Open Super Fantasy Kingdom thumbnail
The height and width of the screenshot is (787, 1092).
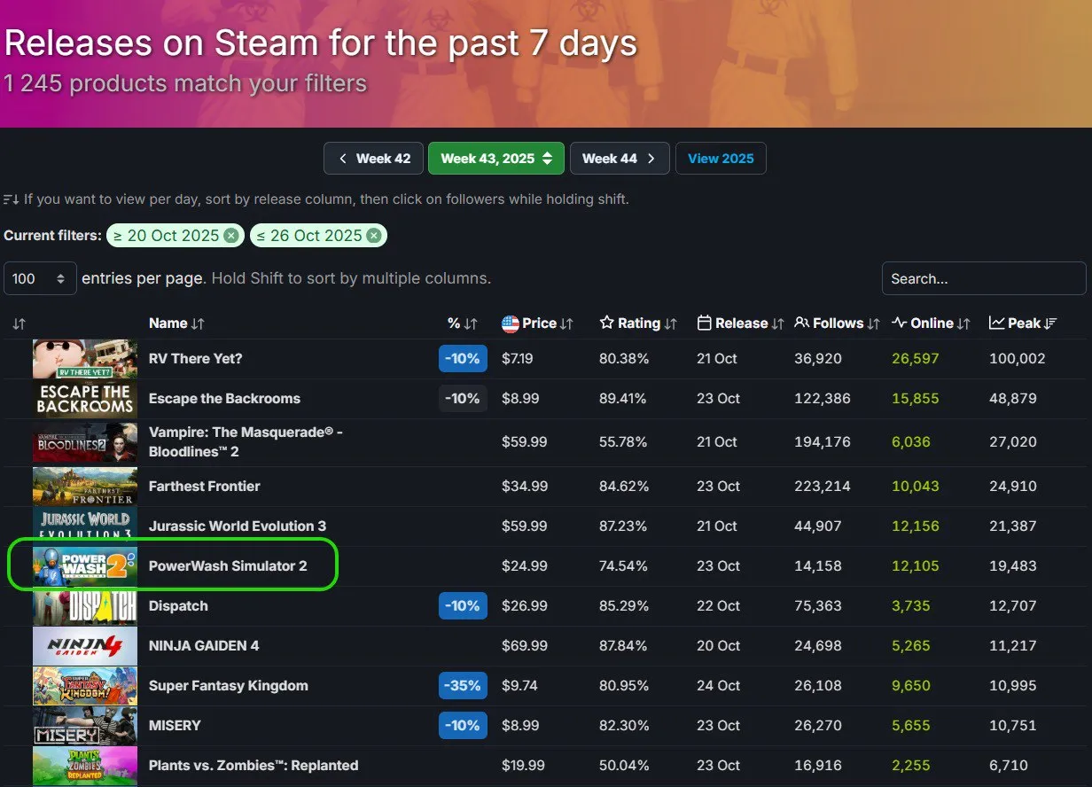(85, 686)
